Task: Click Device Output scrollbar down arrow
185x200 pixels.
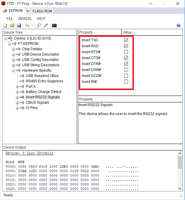Action: pos(180,189)
